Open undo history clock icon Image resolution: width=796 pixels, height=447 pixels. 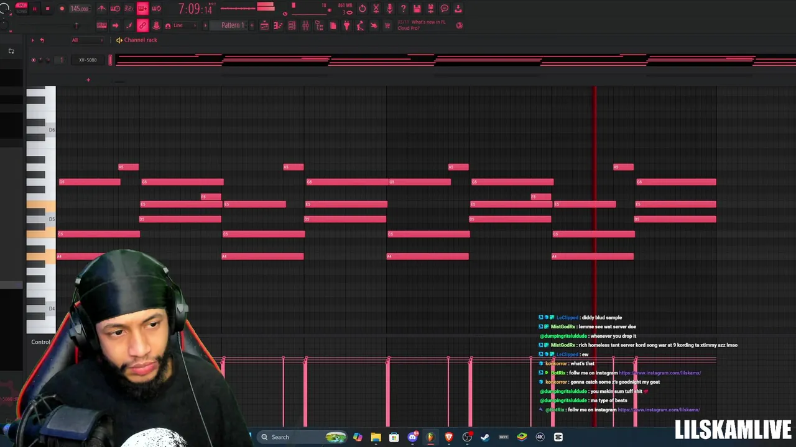pos(363,9)
